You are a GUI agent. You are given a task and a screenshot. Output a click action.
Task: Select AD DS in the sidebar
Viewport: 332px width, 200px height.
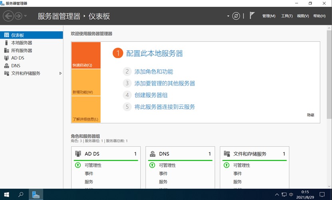(31, 58)
